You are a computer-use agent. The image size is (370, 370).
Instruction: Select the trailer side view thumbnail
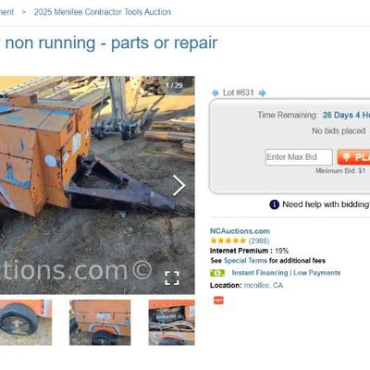pyautogui.click(x=100, y=323)
